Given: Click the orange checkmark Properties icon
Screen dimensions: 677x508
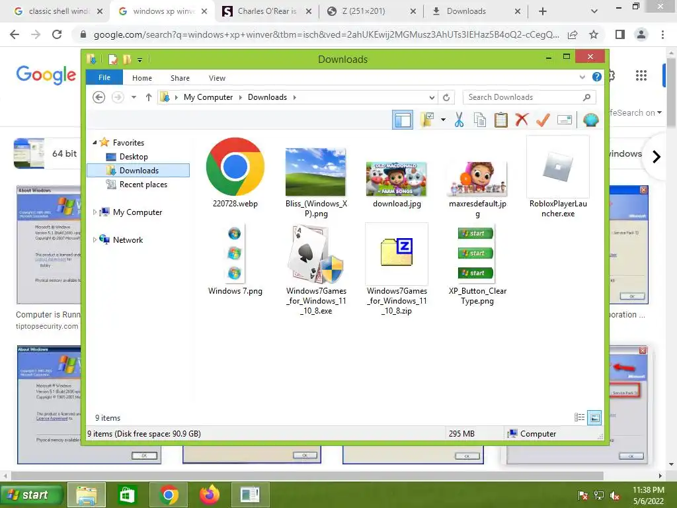Looking at the screenshot, I should point(543,120).
